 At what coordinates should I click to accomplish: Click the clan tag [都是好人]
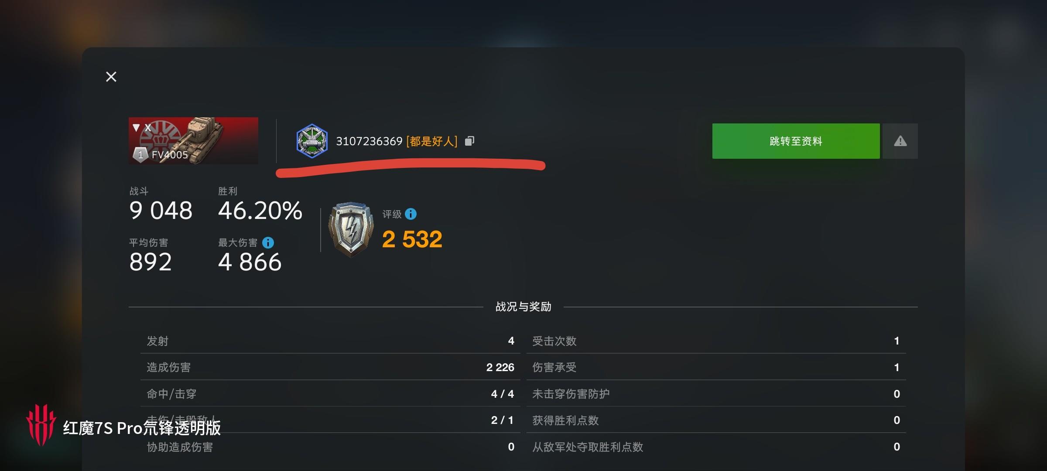click(432, 141)
